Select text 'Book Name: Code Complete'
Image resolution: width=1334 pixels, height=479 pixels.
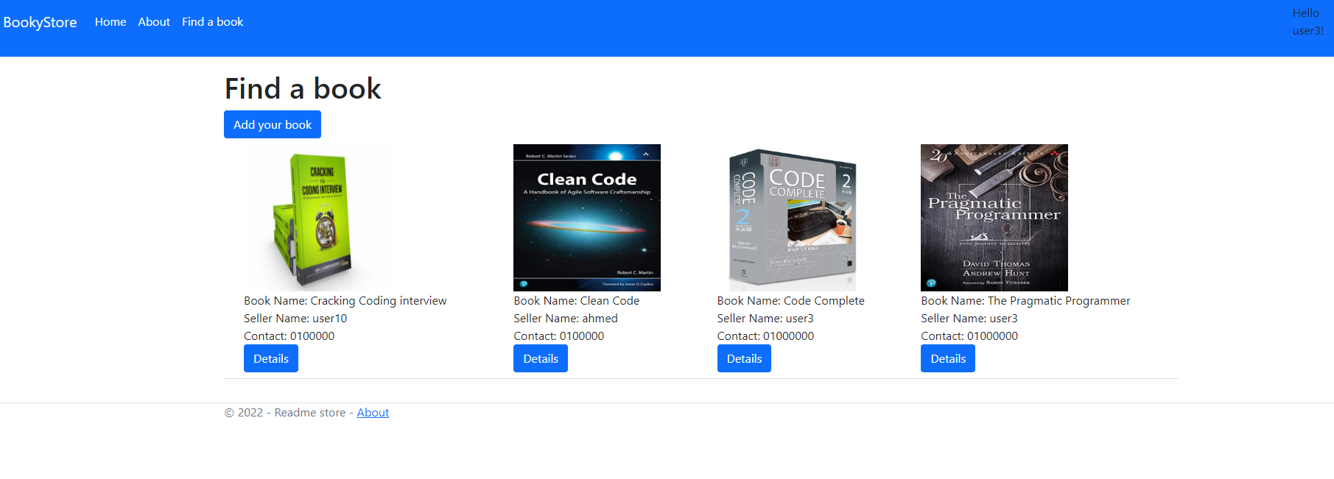(790, 301)
